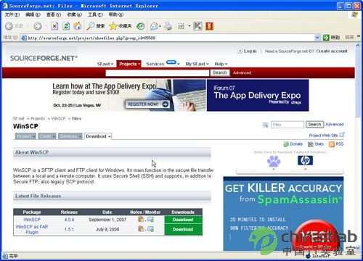Expand the address bar URL dropdown

click(317, 38)
